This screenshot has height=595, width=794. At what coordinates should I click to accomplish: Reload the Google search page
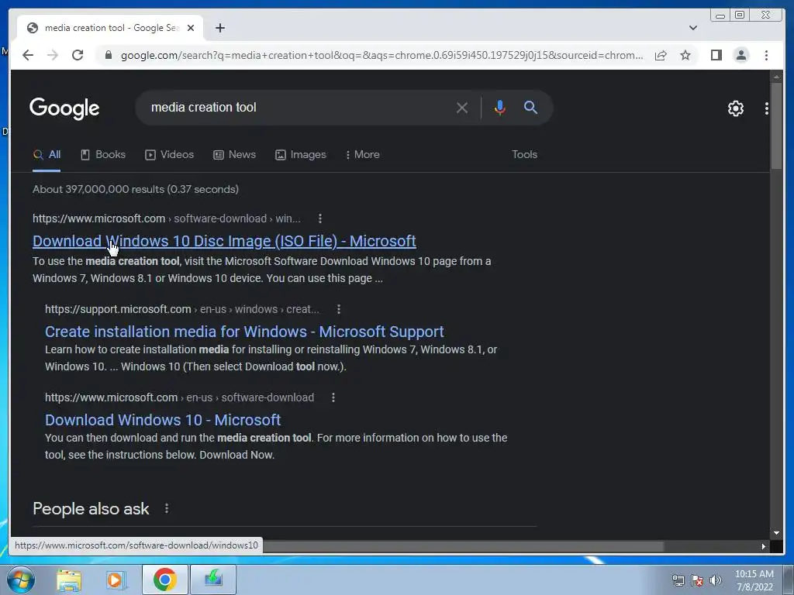(78, 55)
